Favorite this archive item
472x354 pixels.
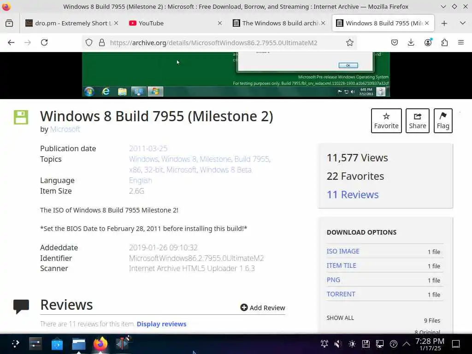point(386,121)
